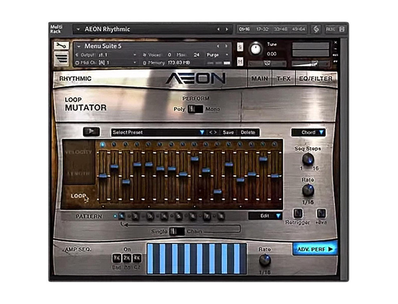Click the stacked-lines icon below the wrench

point(61,59)
